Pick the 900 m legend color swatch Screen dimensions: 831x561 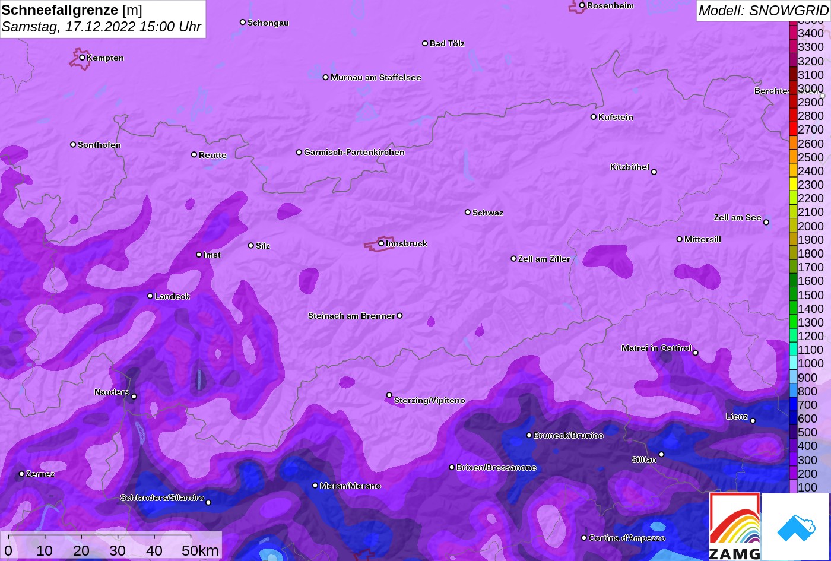(x=793, y=377)
